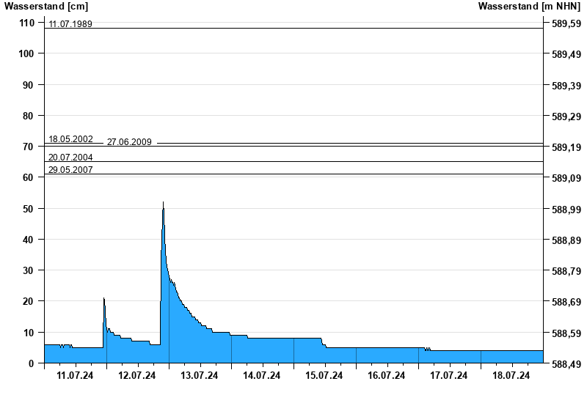Click the 'Wasserstand [m NHN]' right axis title
The width and height of the screenshot is (587, 403).
click(x=528, y=7)
